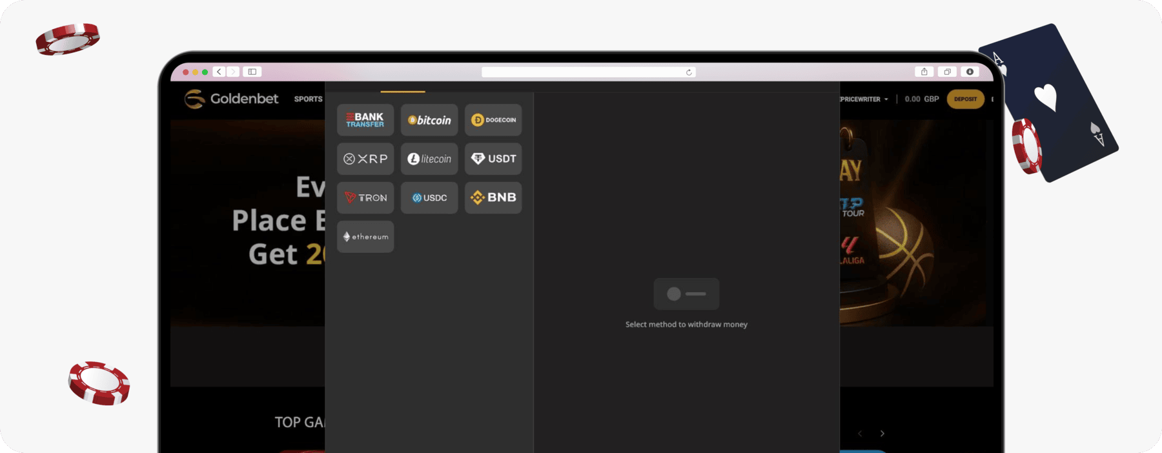Show browser tab overview icon
The image size is (1162, 453).
pyautogui.click(x=947, y=72)
